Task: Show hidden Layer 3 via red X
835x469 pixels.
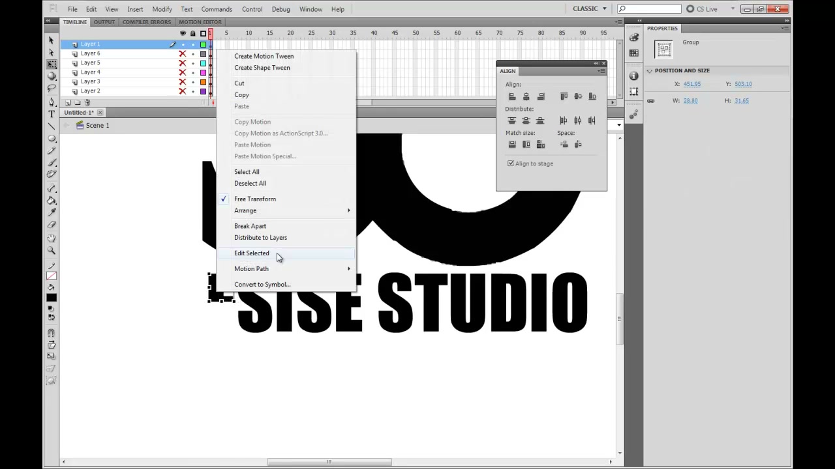Action: (183, 82)
